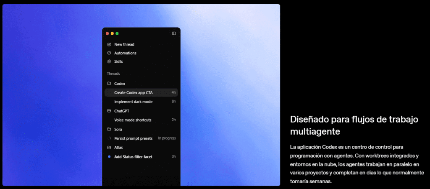Collapse the ChatGPT project group

click(121, 111)
